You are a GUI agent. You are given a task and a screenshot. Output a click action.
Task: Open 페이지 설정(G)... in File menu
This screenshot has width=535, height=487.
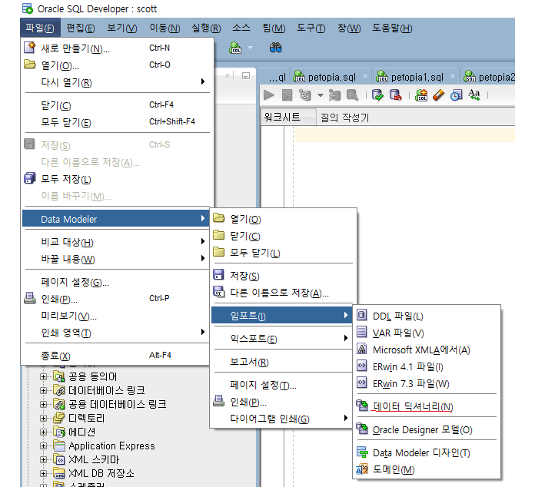tap(117, 282)
